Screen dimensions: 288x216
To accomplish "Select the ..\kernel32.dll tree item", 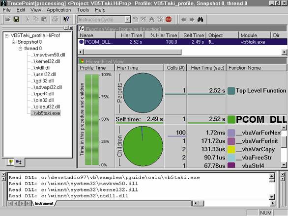I will [x=46, y=61].
